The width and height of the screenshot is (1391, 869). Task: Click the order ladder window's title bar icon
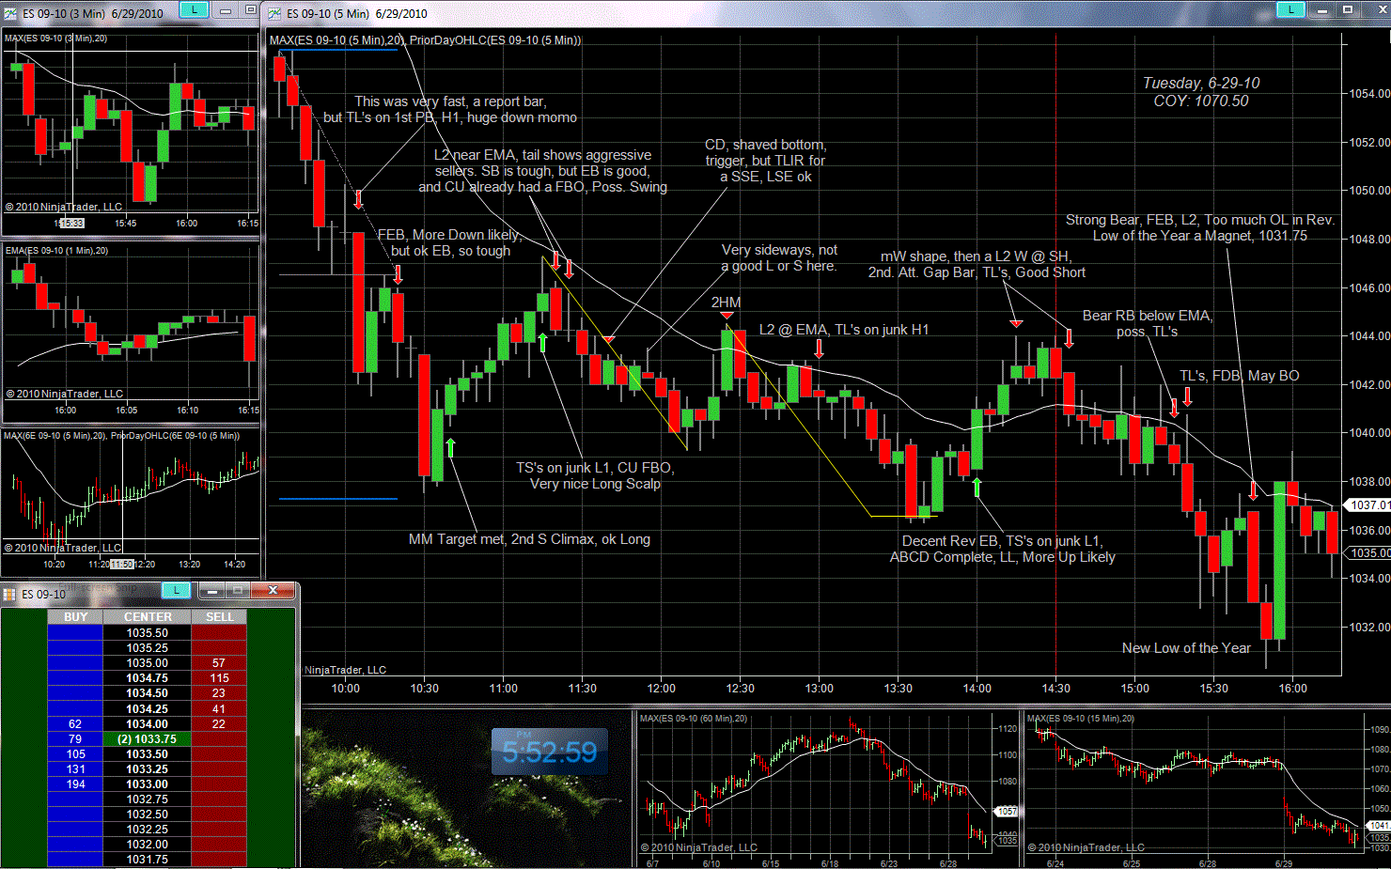9,594
